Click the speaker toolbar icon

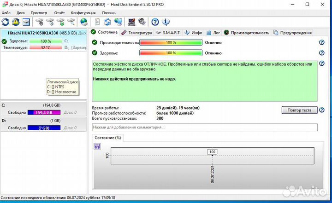[x=142, y=22]
